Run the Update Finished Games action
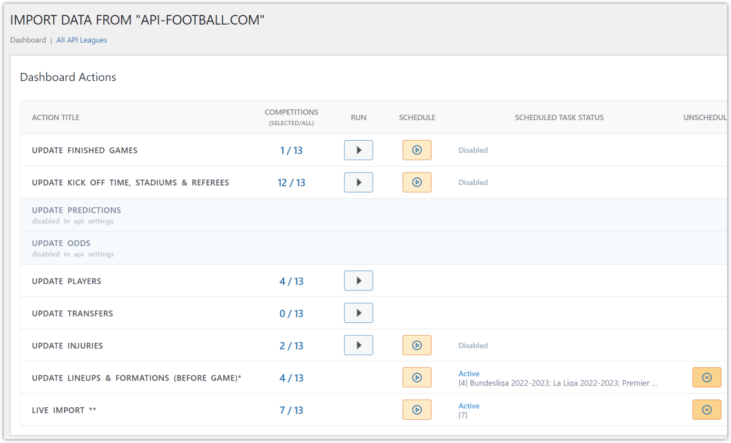731x443 pixels. click(x=358, y=150)
